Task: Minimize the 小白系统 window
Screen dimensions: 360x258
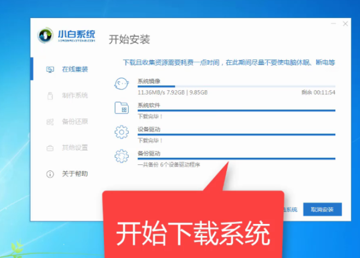Action: coord(334,24)
